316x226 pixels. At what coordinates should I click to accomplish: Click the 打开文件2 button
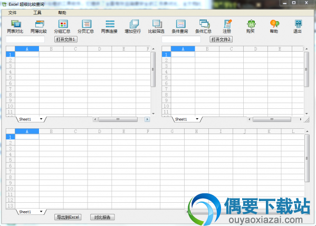[221, 40]
